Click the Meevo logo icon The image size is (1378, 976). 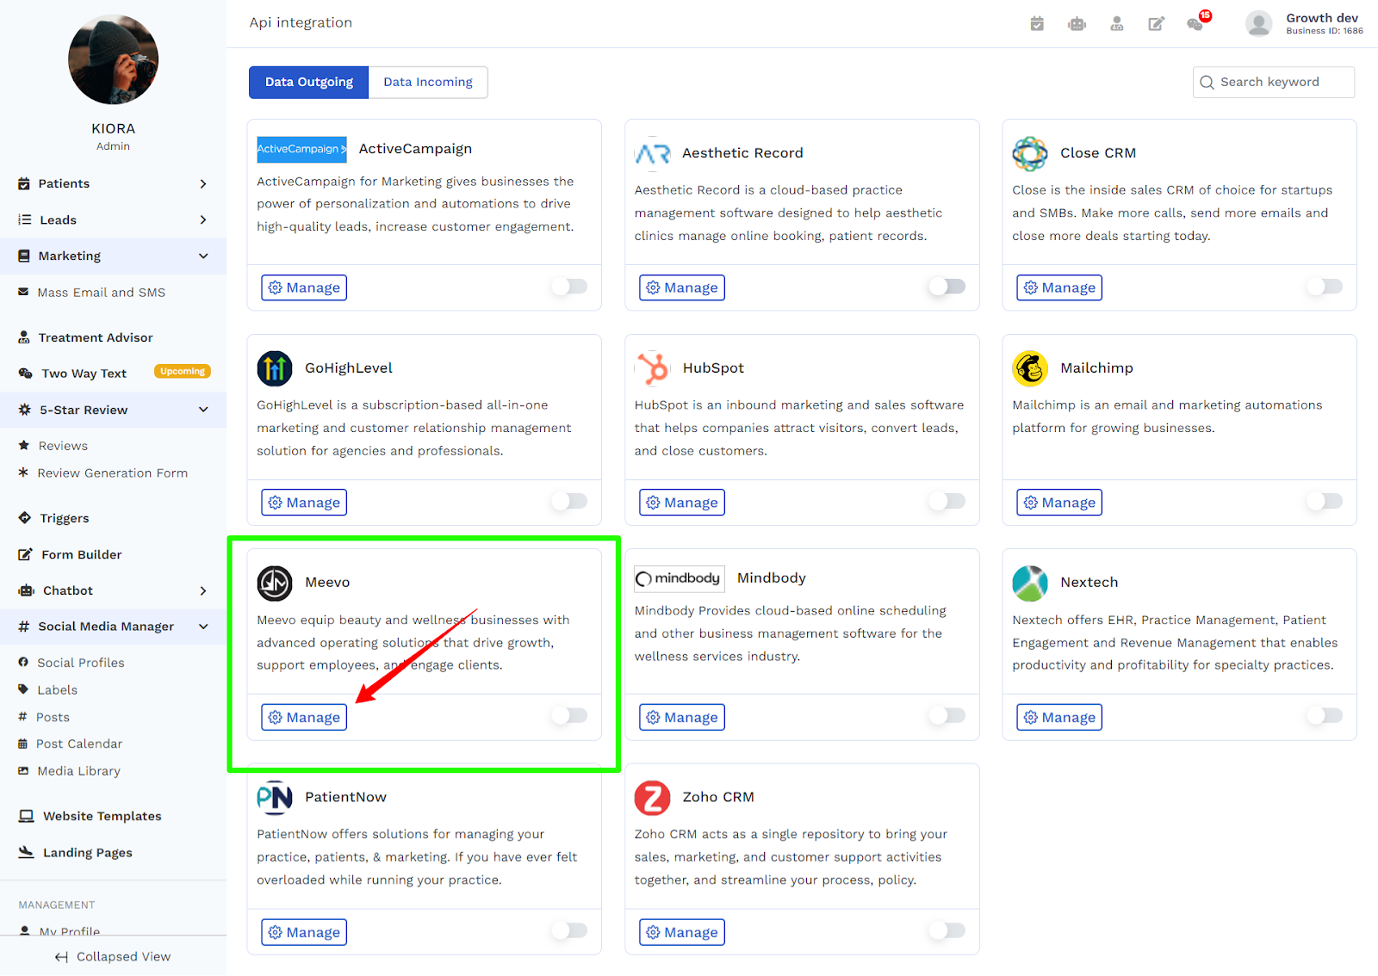click(275, 583)
